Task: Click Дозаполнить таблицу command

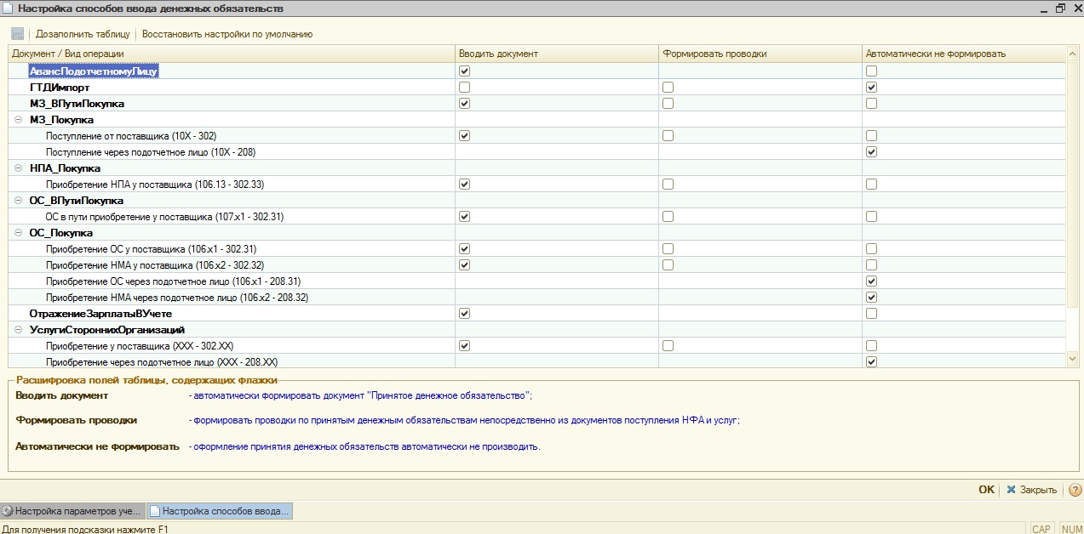Action: 83,34
